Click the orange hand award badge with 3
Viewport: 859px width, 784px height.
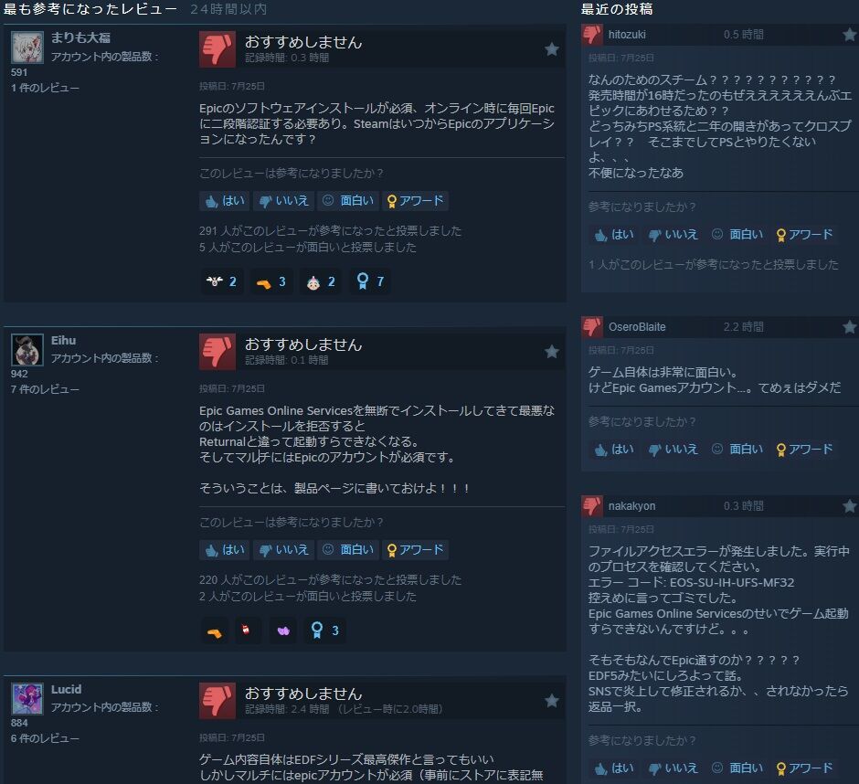coord(271,281)
